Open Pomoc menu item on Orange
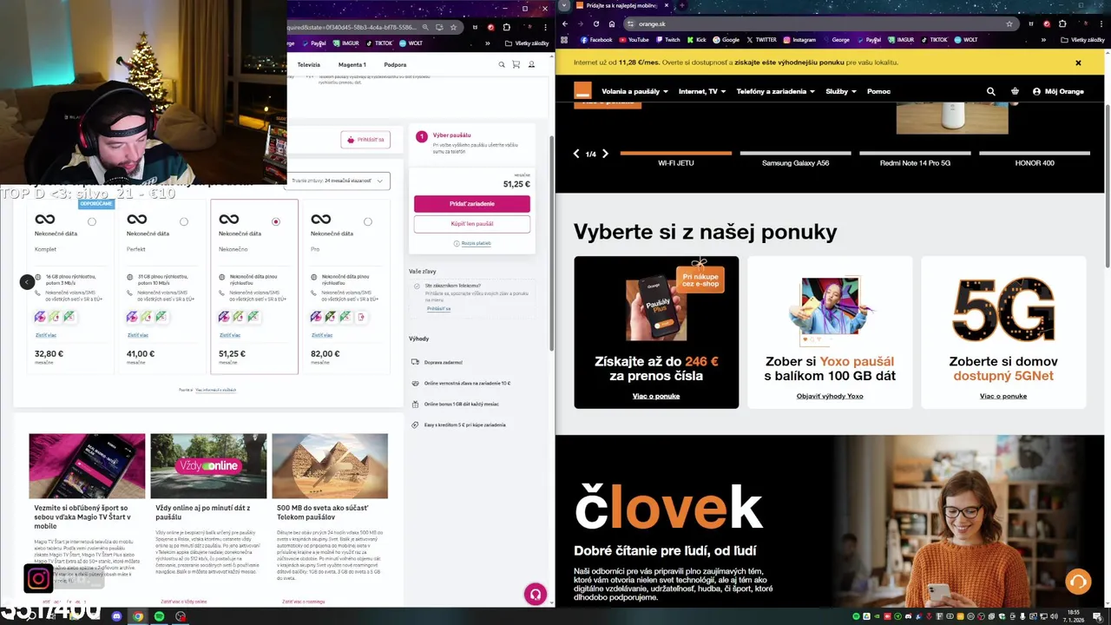The image size is (1111, 625). coord(878,91)
